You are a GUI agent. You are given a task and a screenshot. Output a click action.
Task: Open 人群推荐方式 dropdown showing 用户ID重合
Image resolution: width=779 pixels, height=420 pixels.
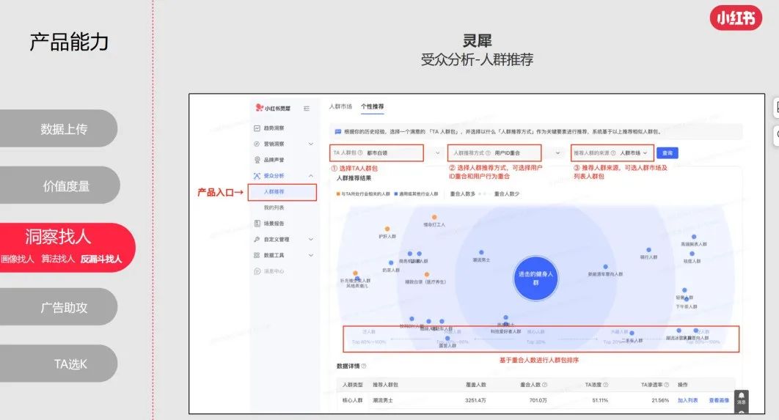[x=505, y=153]
